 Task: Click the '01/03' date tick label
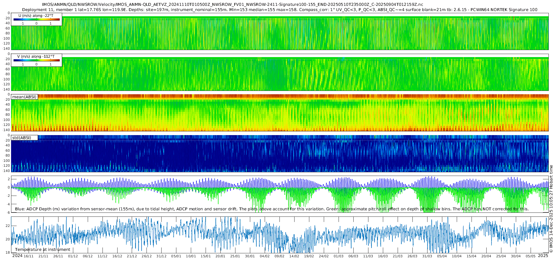pos(339,256)
